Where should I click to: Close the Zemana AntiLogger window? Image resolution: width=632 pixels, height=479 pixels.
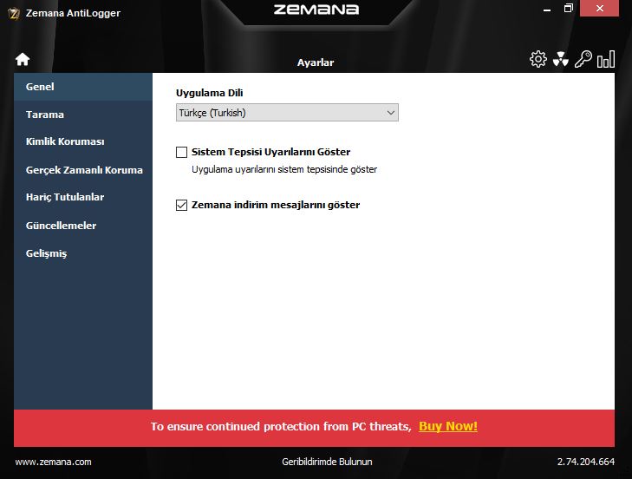click(x=599, y=9)
